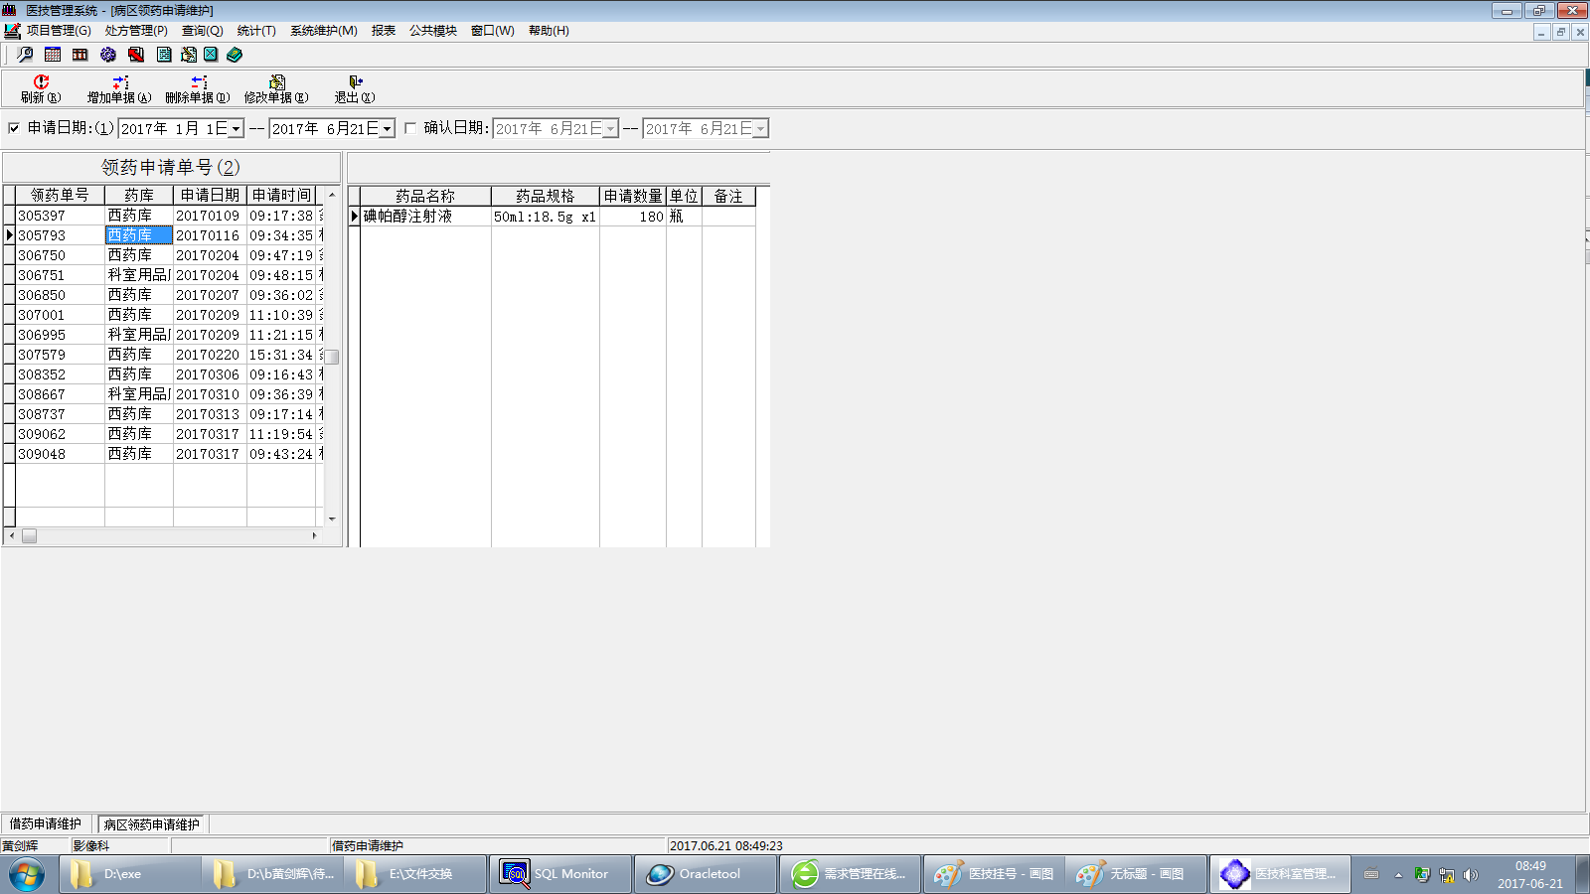1590x894 pixels.
Task: Delete the document with 删除单据(D)
Action: pos(198,88)
